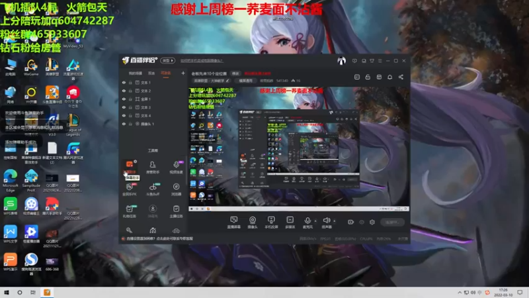
Task: Click the message icon beside the avatar
Action: [354, 61]
